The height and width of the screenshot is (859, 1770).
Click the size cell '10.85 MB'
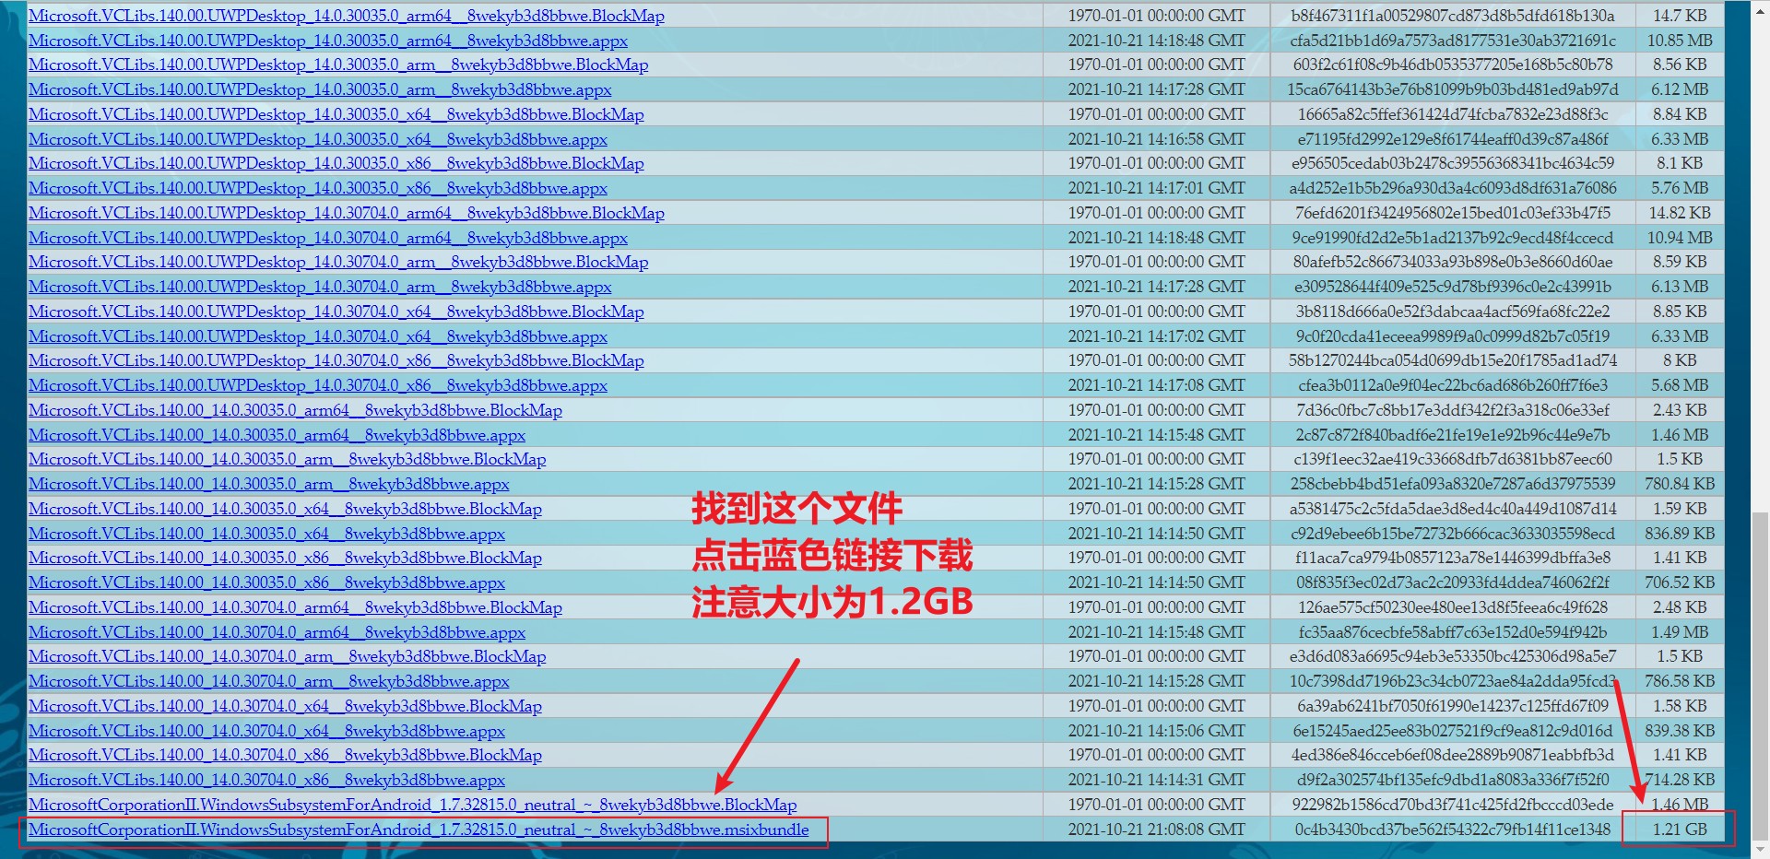pyautogui.click(x=1680, y=41)
